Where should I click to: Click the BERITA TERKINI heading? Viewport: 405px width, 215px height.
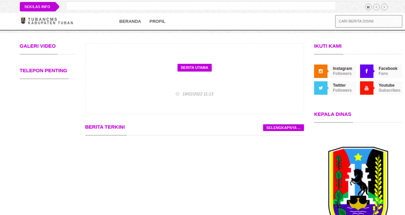tap(105, 127)
